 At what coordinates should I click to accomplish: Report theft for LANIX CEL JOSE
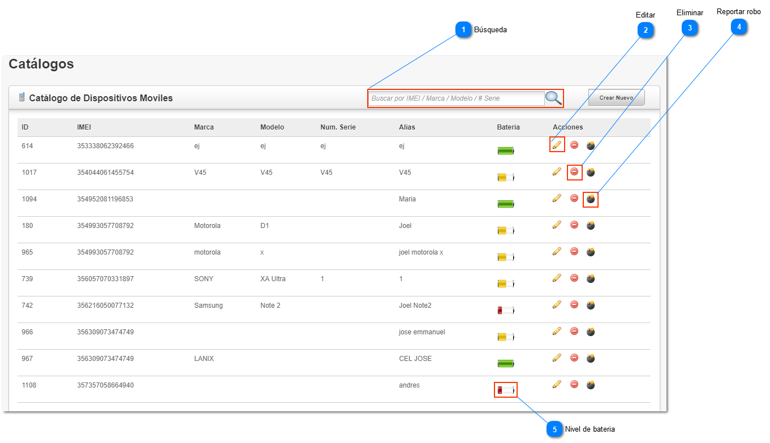[x=591, y=358]
